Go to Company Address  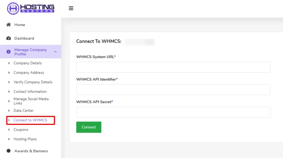pos(29,73)
